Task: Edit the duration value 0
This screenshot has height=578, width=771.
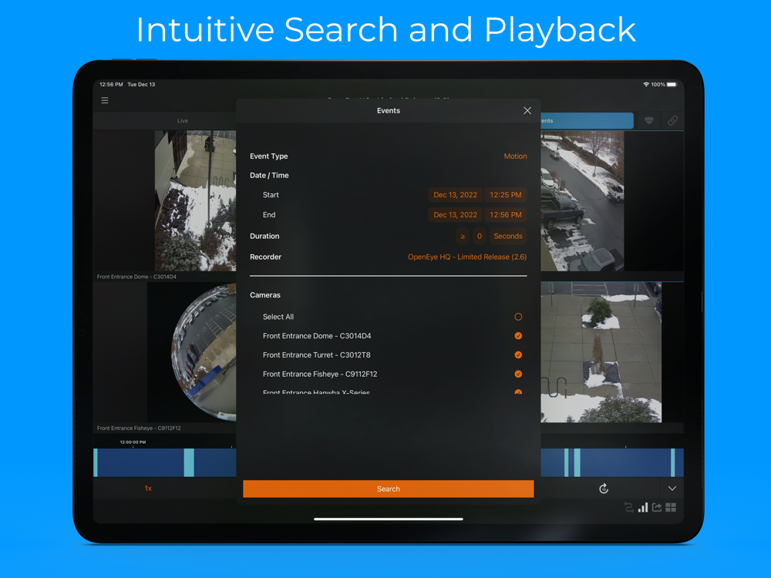Action: pyautogui.click(x=480, y=237)
